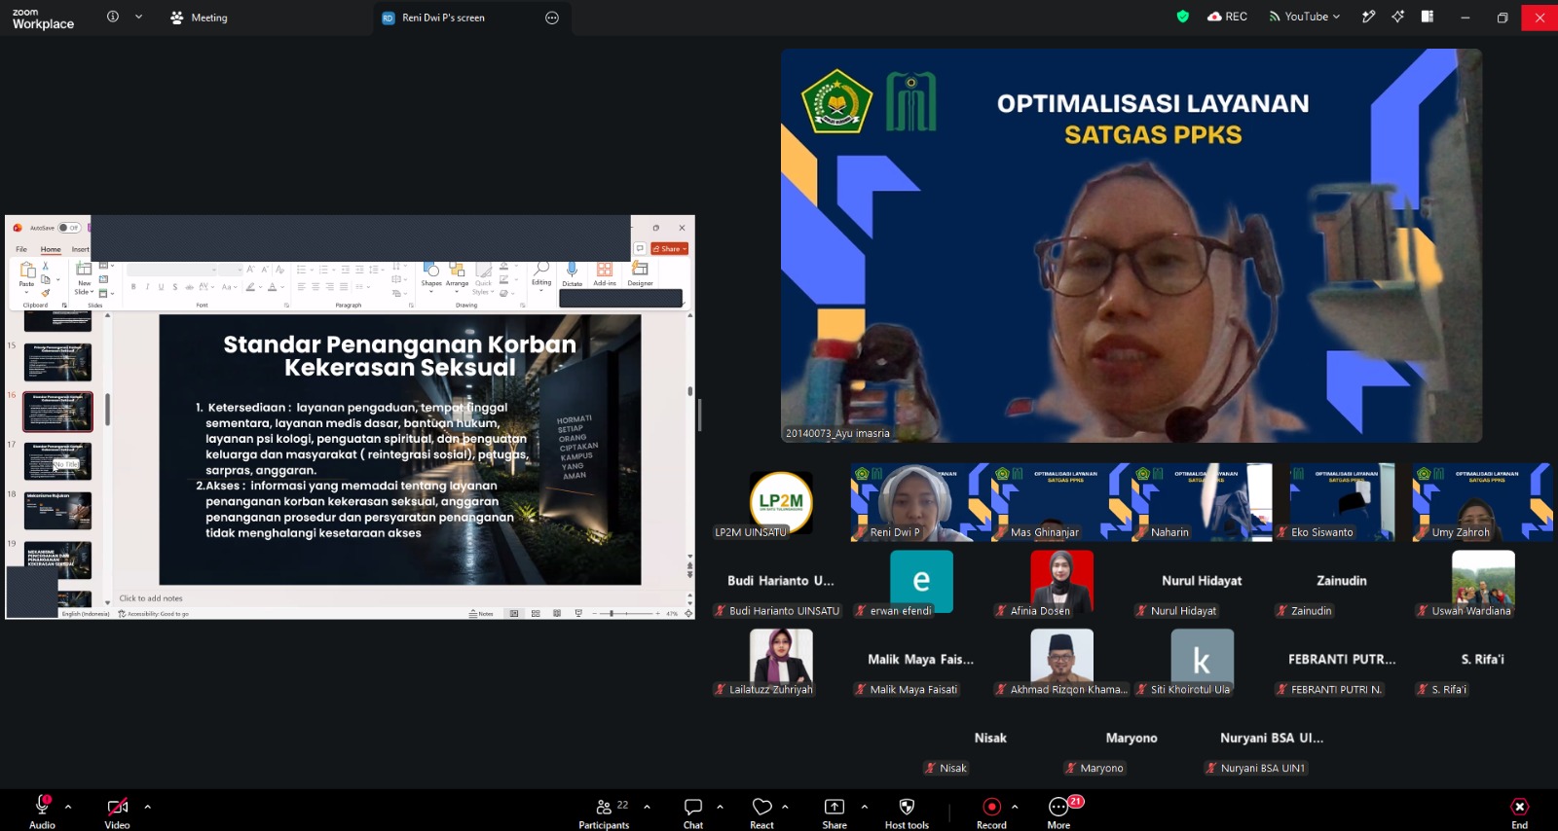Click the view layout icon
The height and width of the screenshot is (831, 1558).
coord(1428,17)
